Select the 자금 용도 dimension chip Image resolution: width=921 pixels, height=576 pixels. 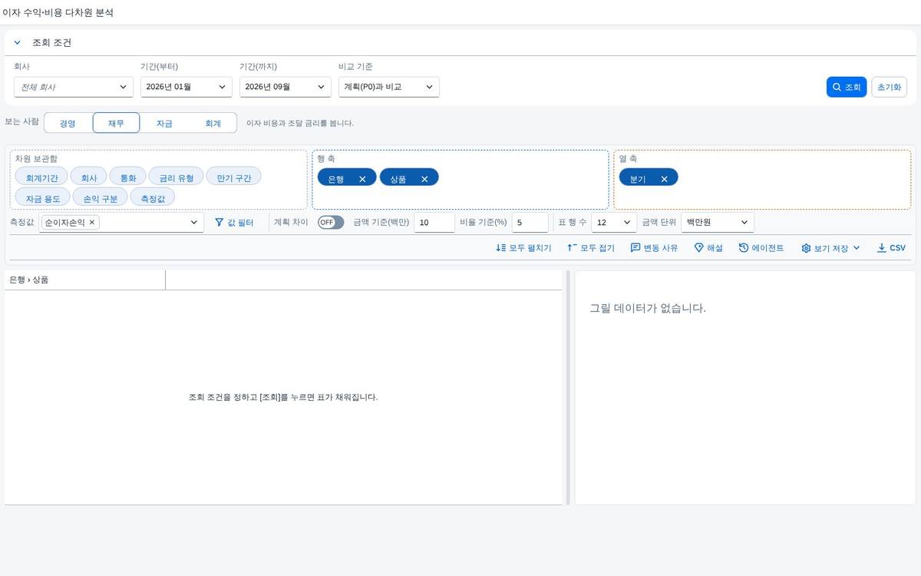pos(43,198)
